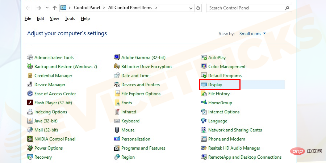The height and width of the screenshot is (163, 326).
Task: Click the Control Panel address bar icon
Action: (x=63, y=8)
